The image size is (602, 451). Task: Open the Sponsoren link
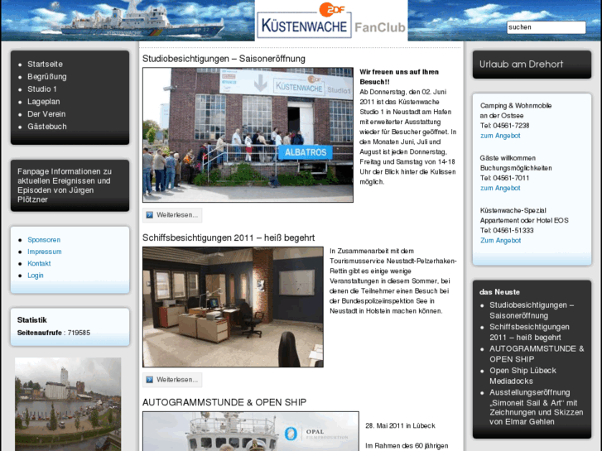44,239
